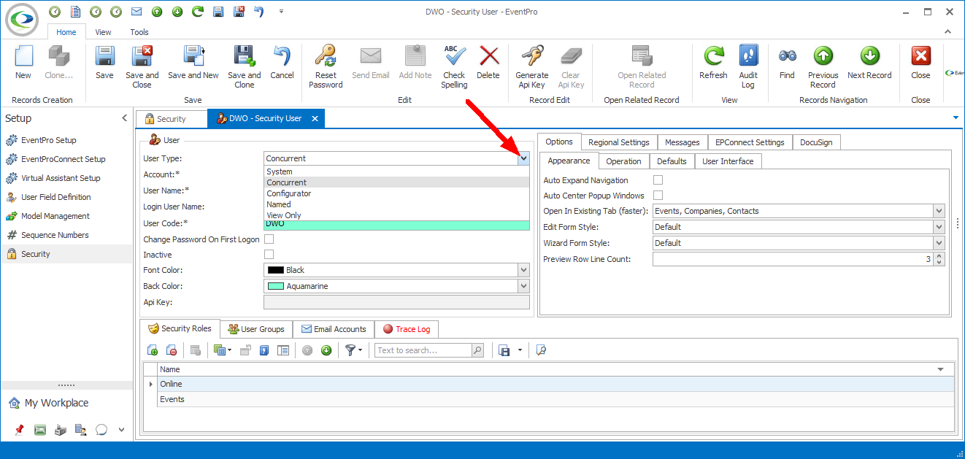This screenshot has width=965, height=459.
Task: Open the Trace Log tab
Action: (407, 329)
